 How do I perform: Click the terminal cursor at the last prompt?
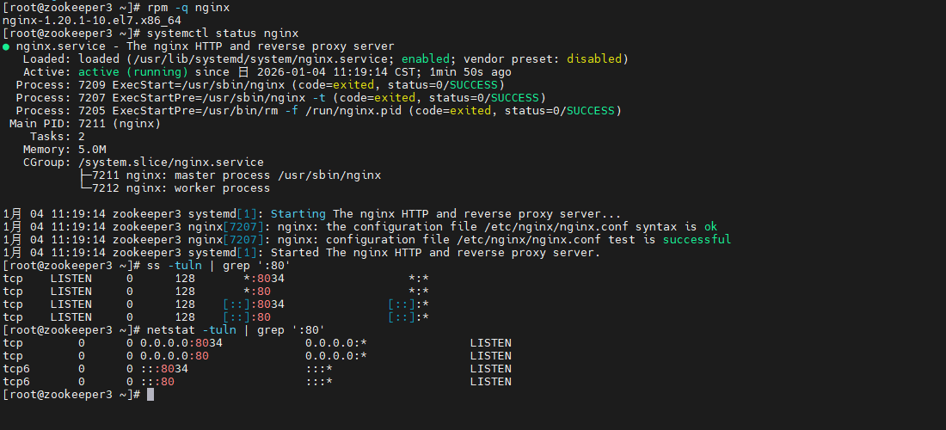coord(150,395)
